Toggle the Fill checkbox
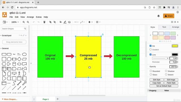Image resolution: width=181 pixels, height=102 pixels. pyautogui.click(x=150, y=46)
